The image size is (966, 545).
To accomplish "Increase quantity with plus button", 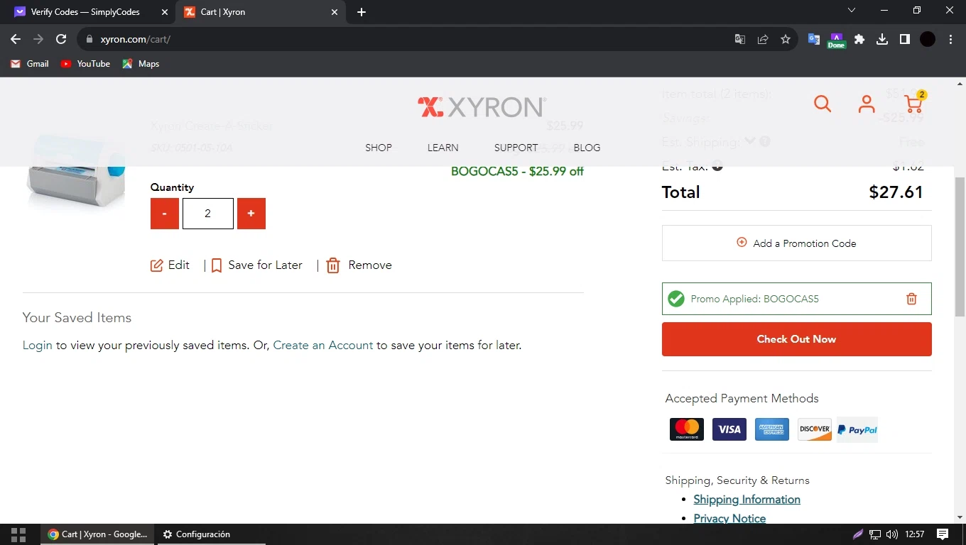I will [251, 214].
